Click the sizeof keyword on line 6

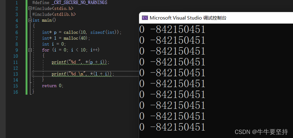(x=98, y=32)
